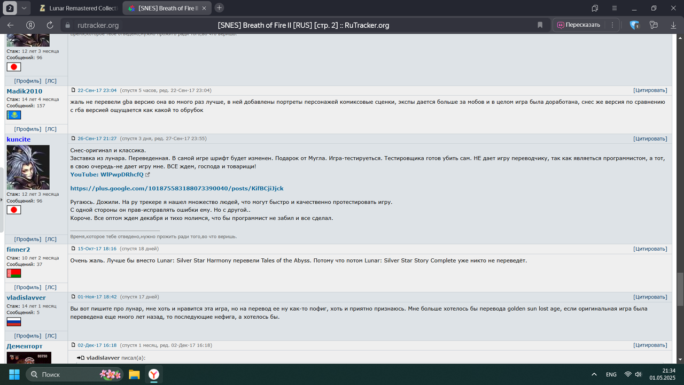The height and width of the screenshot is (385, 684).
Task: Click the finner2 username
Action: (x=18, y=250)
